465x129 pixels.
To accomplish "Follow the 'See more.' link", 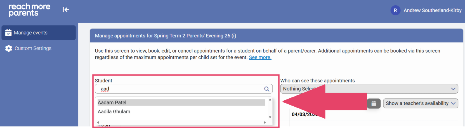I will click(260, 57).
